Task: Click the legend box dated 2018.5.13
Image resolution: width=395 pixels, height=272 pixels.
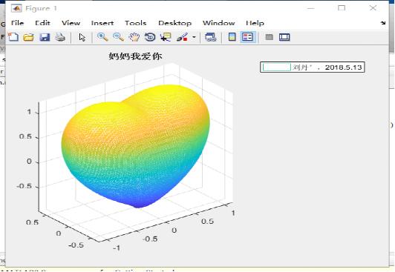Action: pyautogui.click(x=313, y=67)
